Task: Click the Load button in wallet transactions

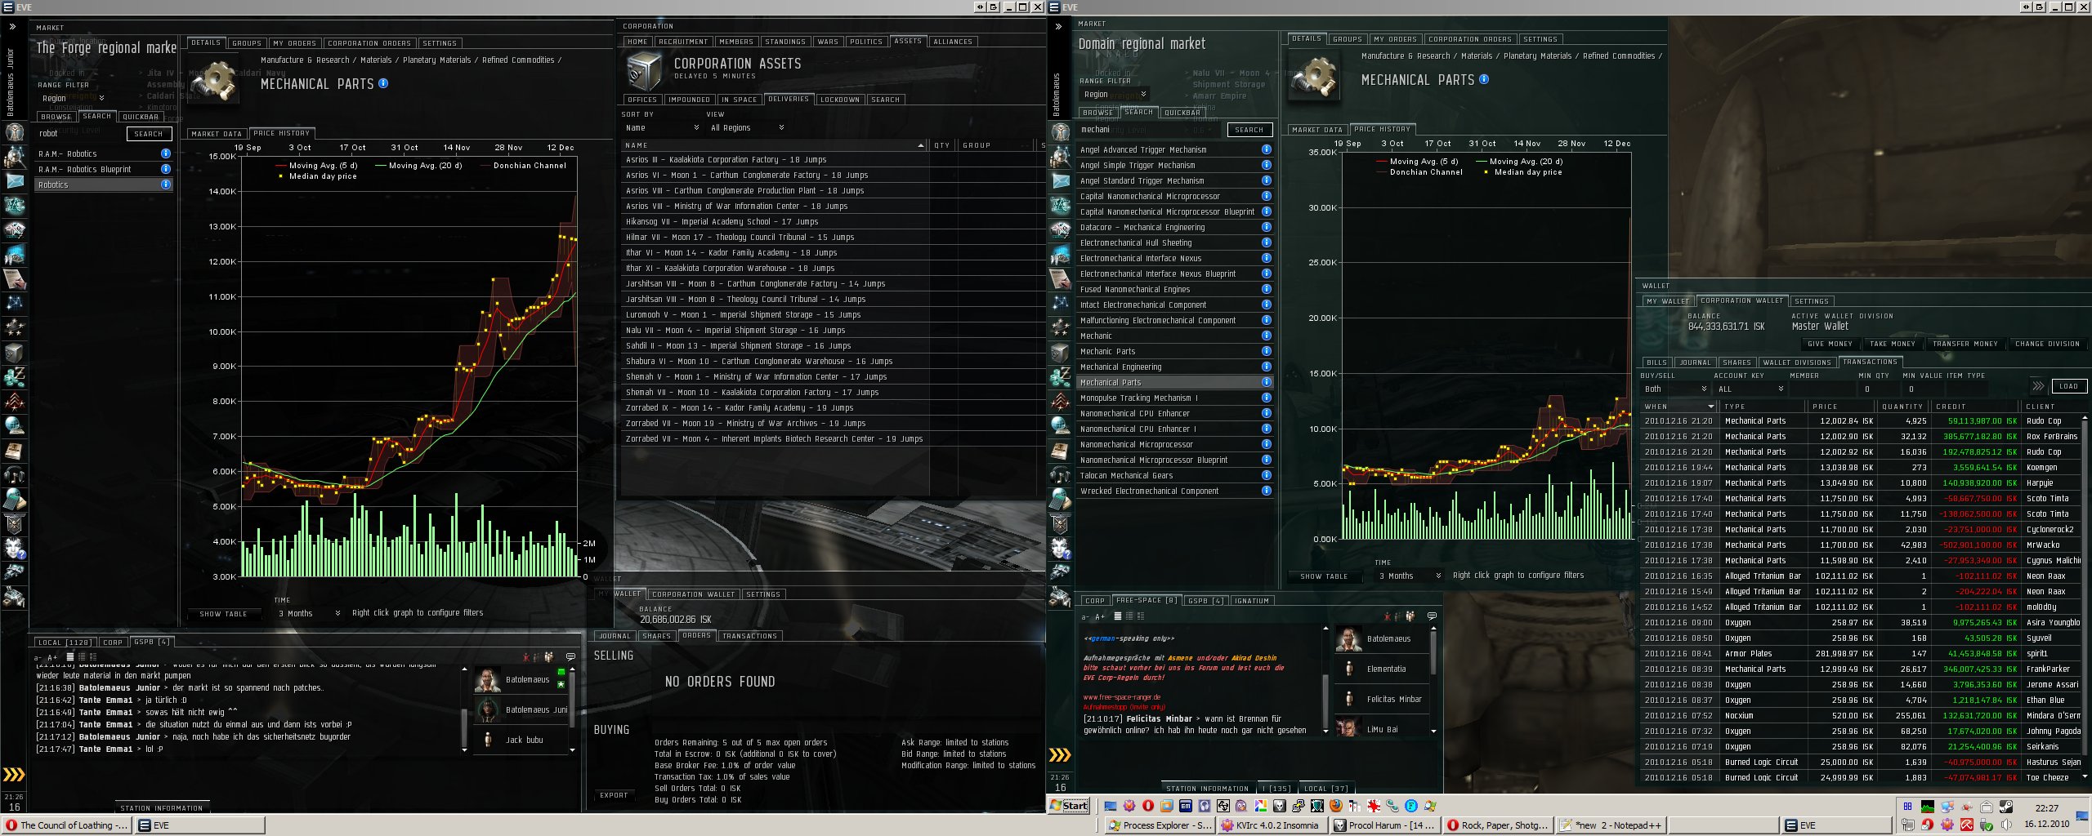Action: click(x=2068, y=386)
